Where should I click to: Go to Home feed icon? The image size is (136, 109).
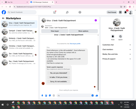coord(54,12)
